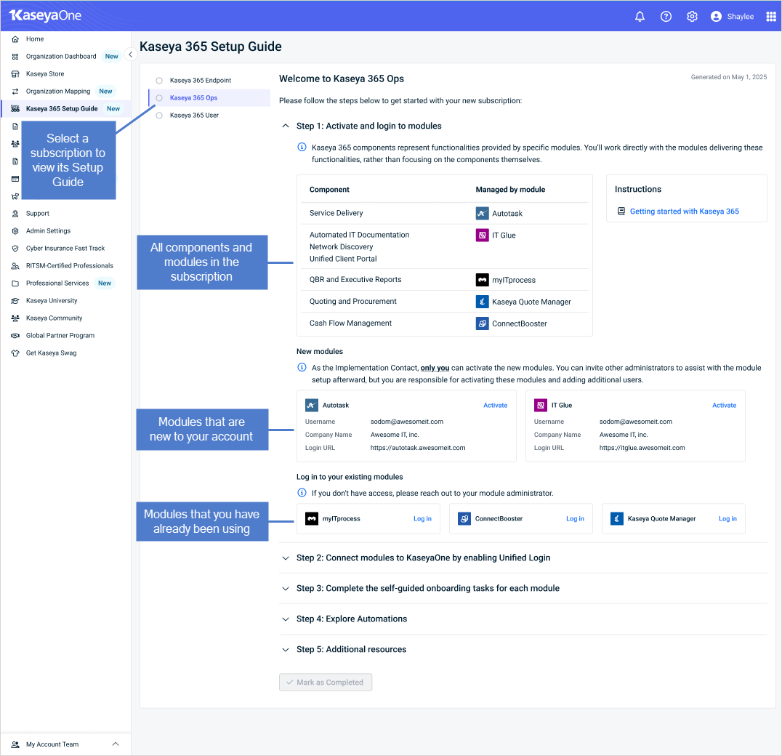782x756 pixels.
Task: Log in to Kaseya Quote Manager
Action: (x=727, y=518)
